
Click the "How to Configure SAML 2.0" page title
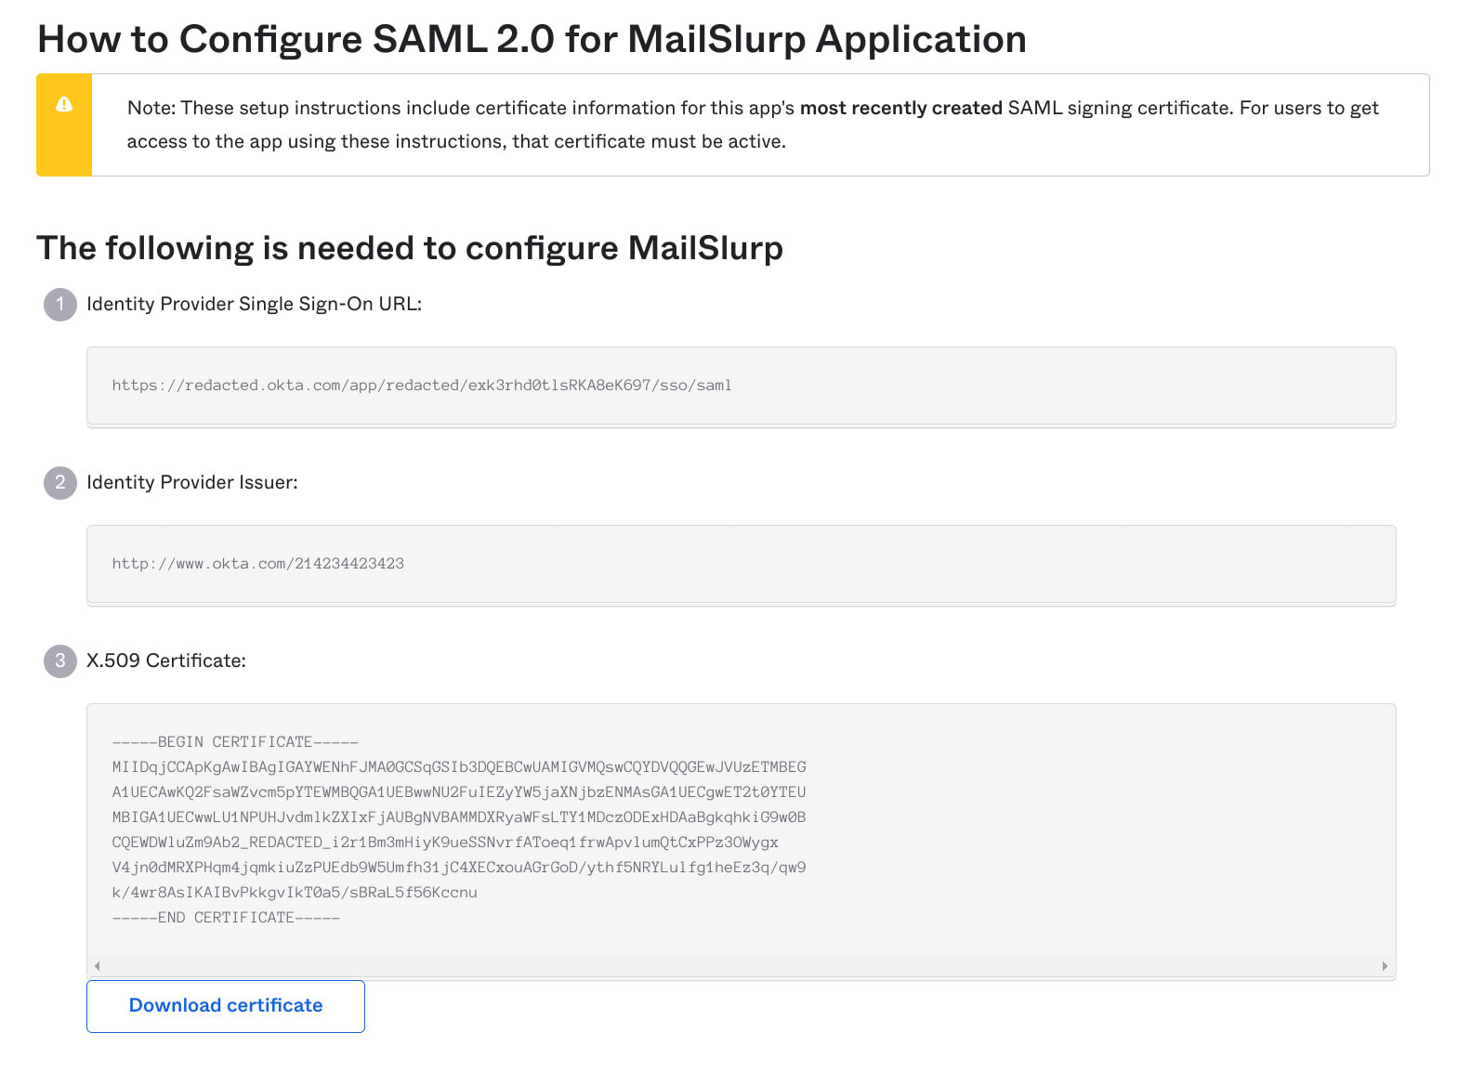(x=532, y=39)
